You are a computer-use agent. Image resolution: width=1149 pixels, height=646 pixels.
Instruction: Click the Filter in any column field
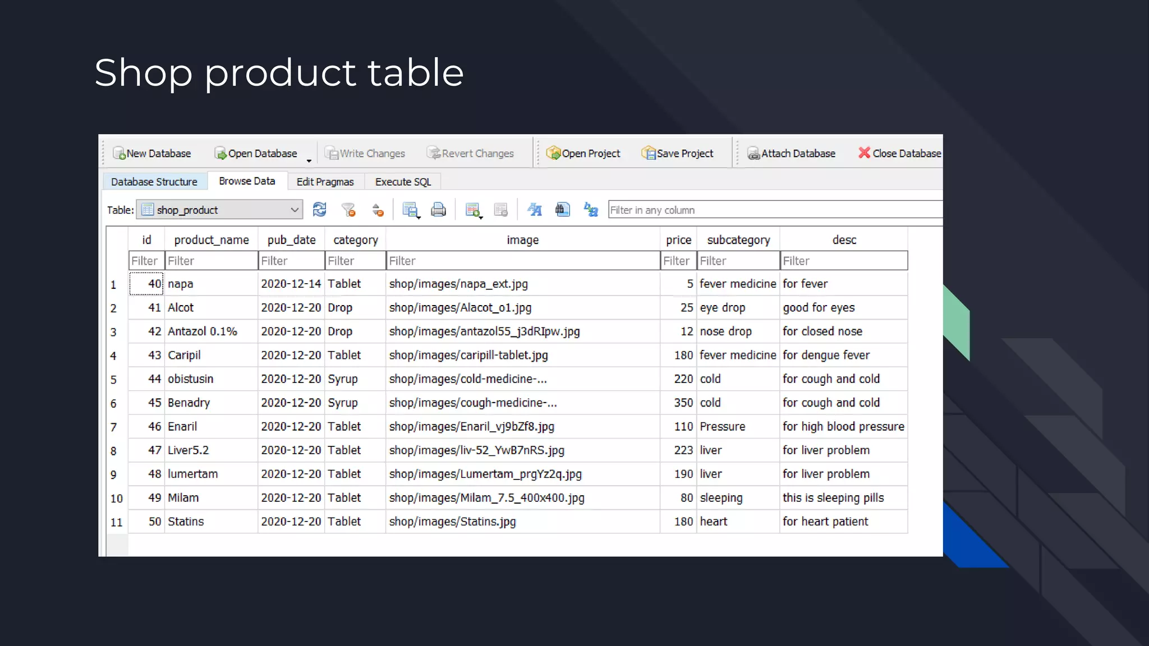(774, 210)
